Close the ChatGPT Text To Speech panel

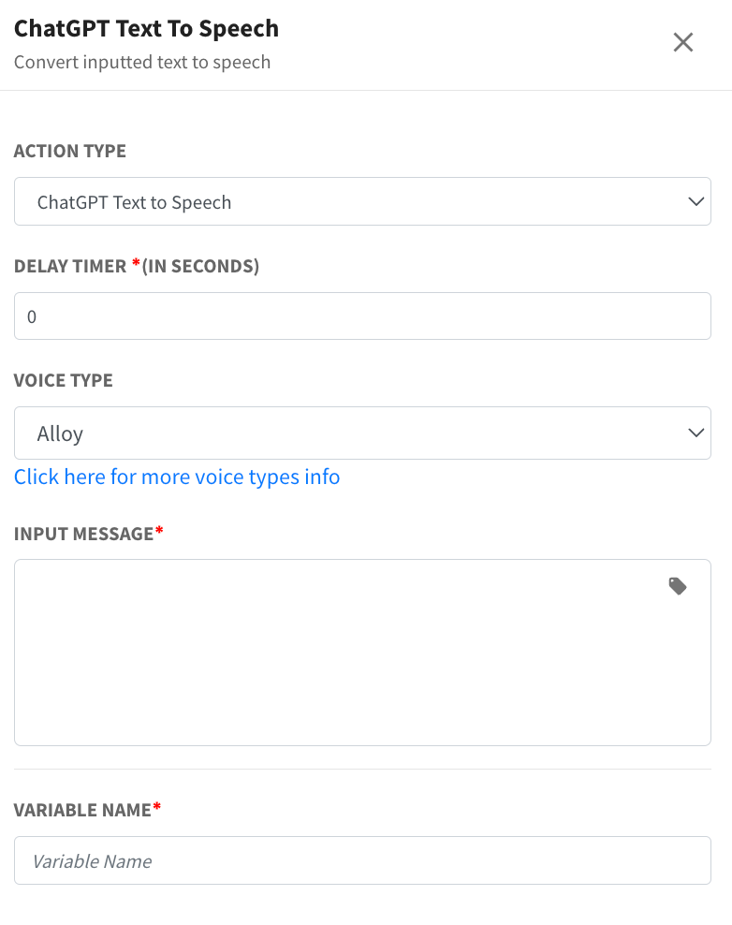[x=683, y=42]
